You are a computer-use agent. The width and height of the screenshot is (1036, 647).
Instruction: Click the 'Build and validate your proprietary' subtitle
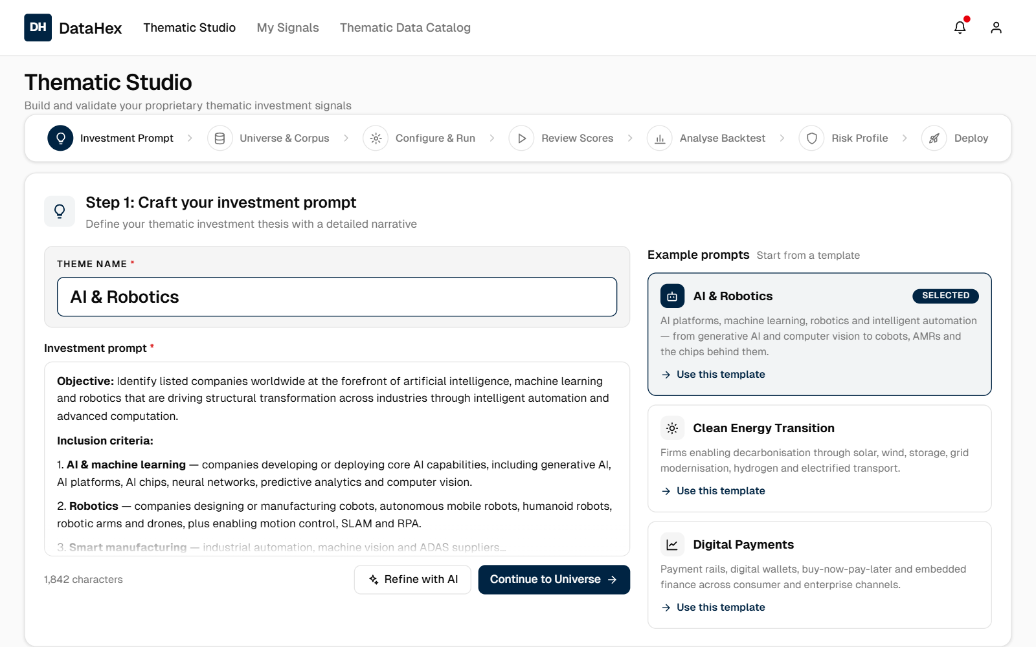[x=188, y=105]
